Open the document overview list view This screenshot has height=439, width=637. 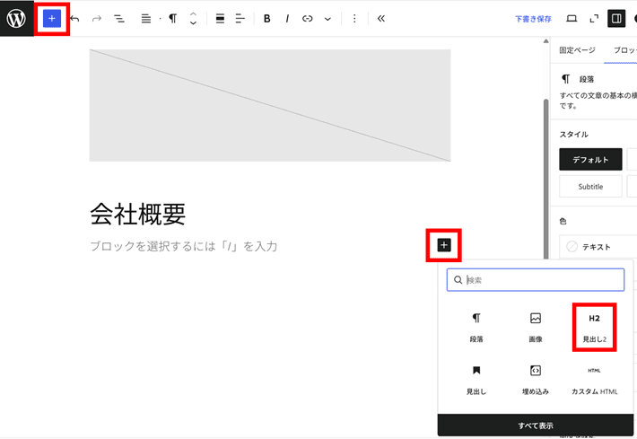click(x=119, y=19)
